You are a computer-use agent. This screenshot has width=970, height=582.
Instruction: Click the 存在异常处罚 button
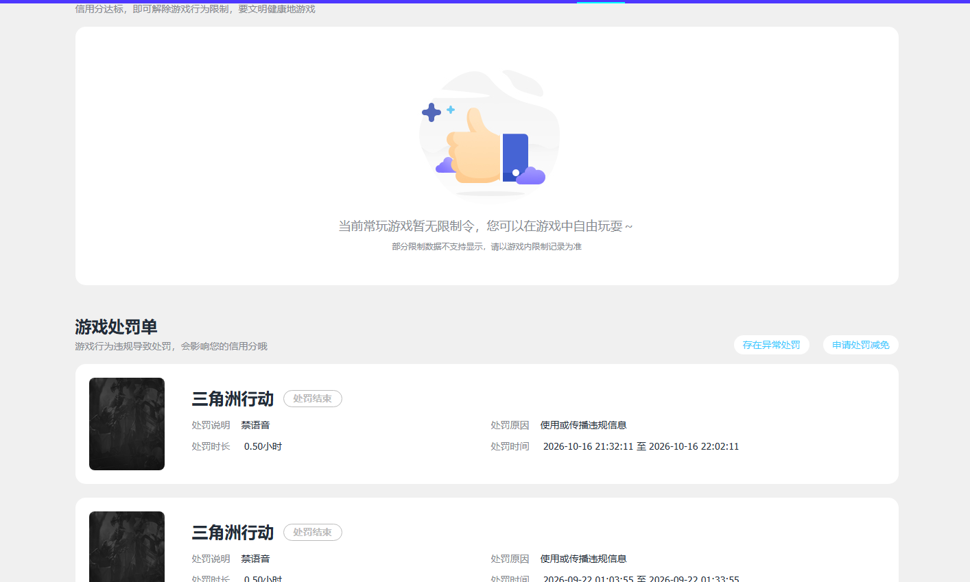point(772,345)
